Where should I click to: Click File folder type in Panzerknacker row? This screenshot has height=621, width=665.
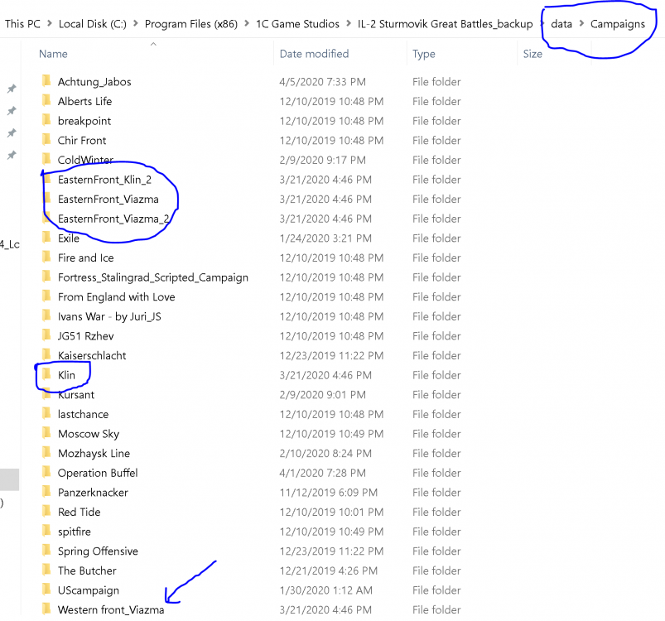tap(436, 493)
